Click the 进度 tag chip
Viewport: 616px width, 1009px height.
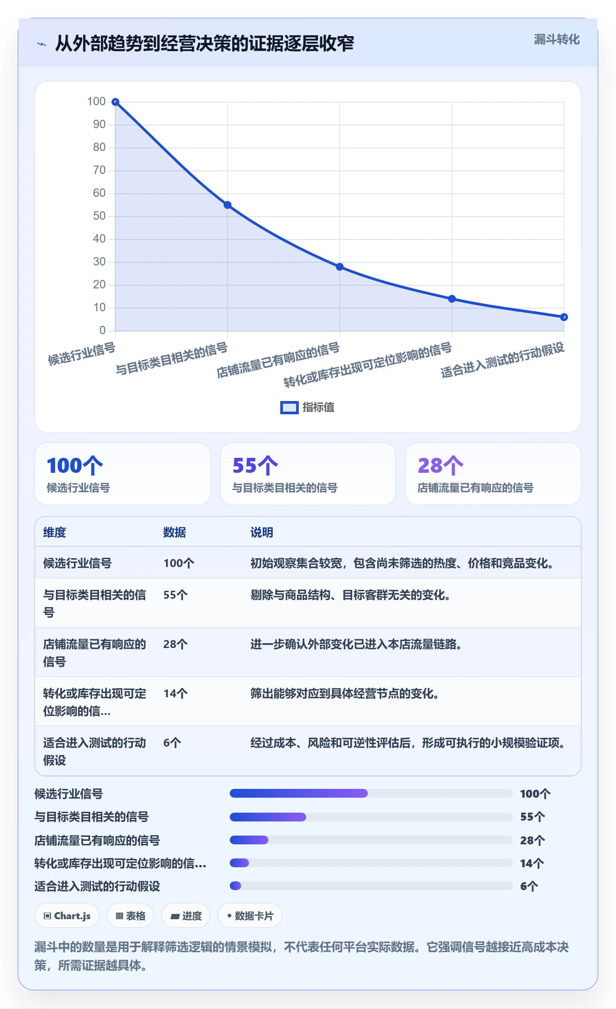[186, 916]
